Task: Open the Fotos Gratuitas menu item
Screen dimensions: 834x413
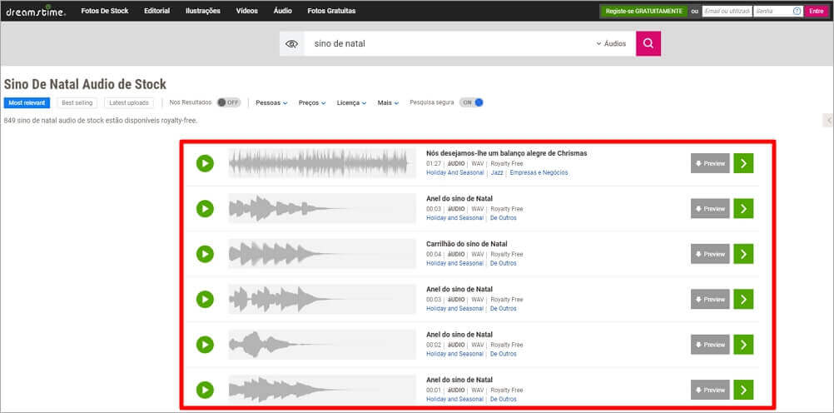Action: tap(331, 11)
